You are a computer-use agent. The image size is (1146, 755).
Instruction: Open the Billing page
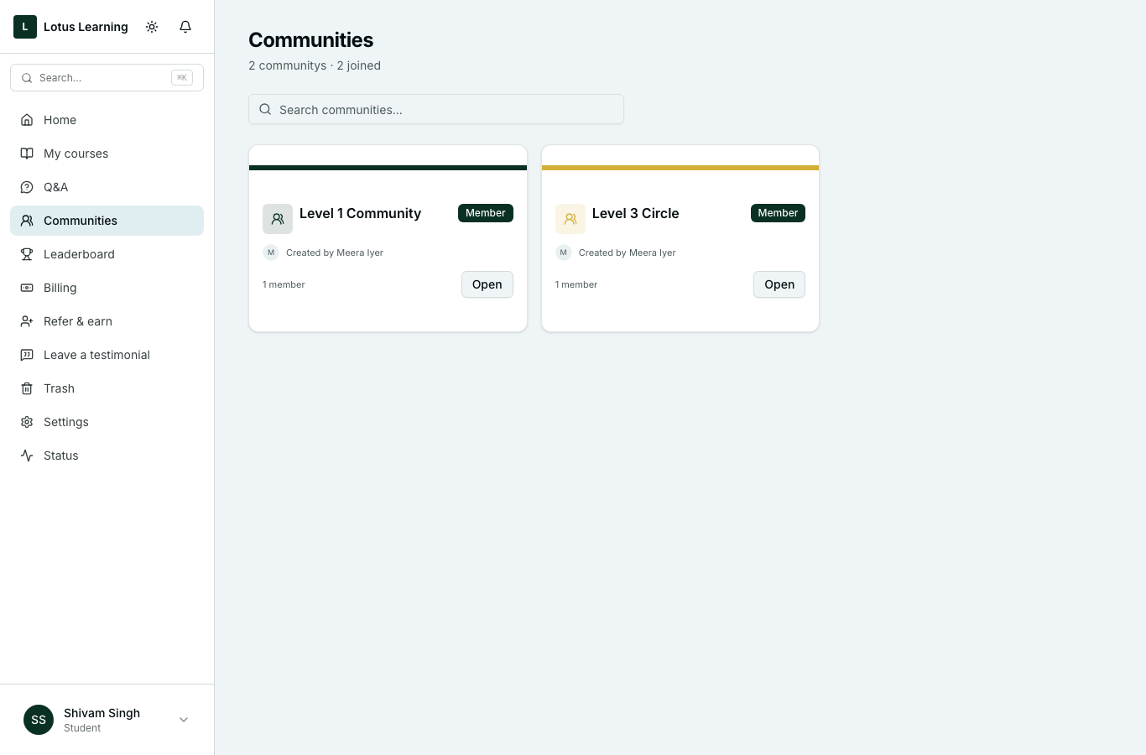point(107,288)
